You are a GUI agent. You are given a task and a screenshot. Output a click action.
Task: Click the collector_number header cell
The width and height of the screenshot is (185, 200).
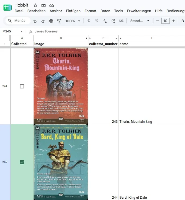click(103, 44)
